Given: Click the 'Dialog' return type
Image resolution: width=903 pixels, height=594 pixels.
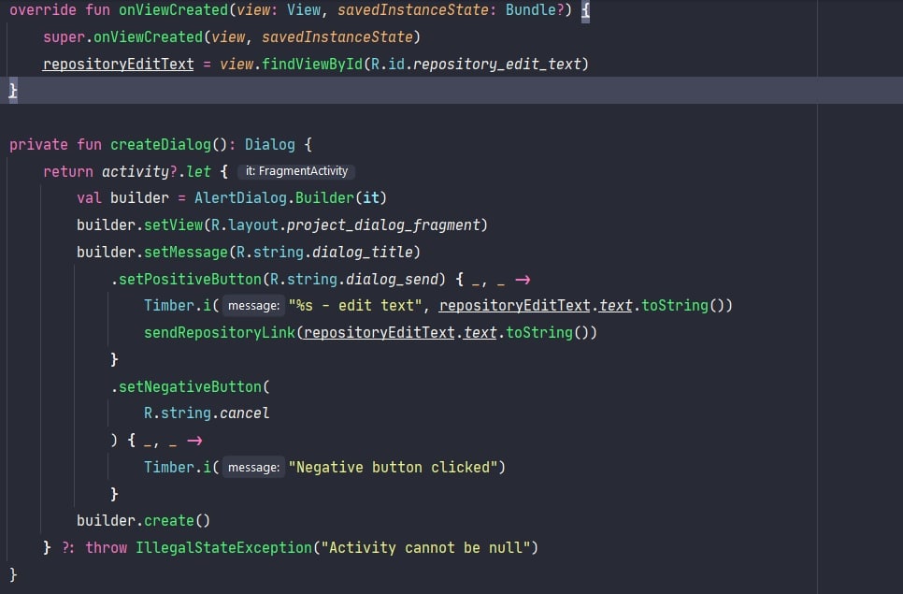Looking at the screenshot, I should point(269,145).
